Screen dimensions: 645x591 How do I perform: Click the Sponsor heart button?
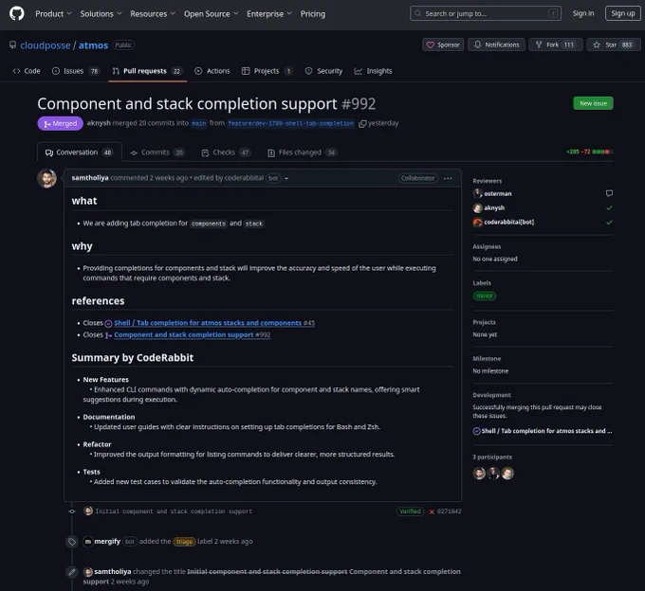tap(443, 45)
